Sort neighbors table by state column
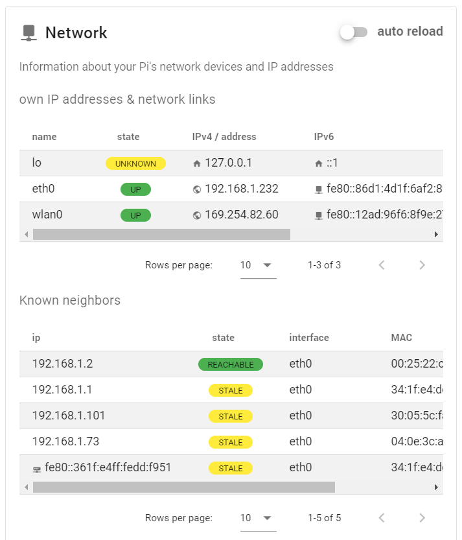 click(223, 338)
